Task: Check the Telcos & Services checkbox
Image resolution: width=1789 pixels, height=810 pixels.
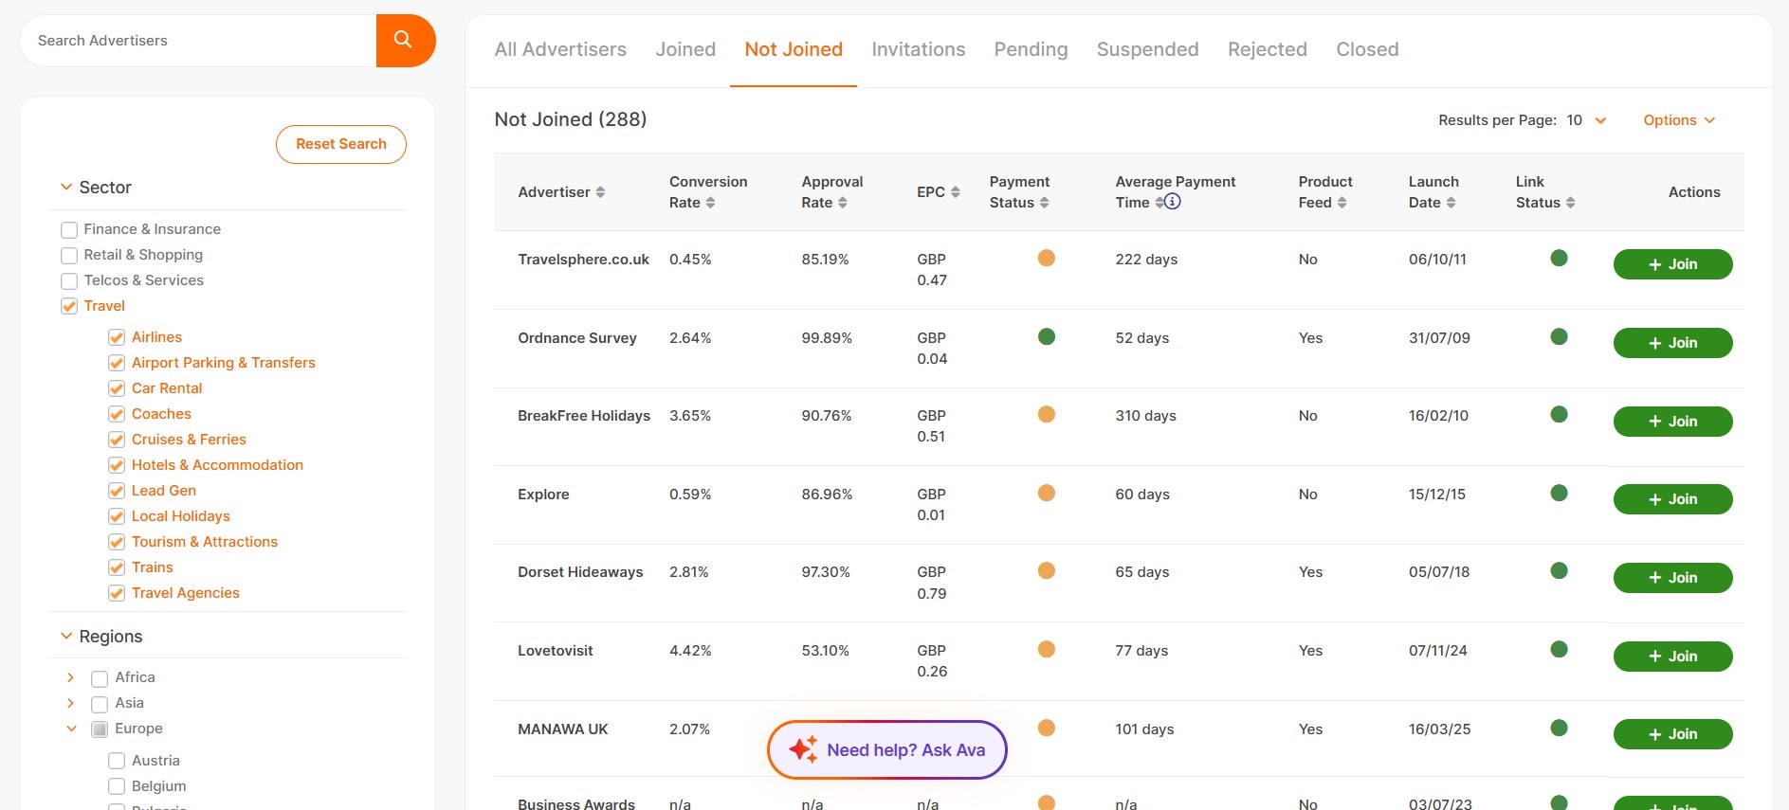Action: coord(69,281)
